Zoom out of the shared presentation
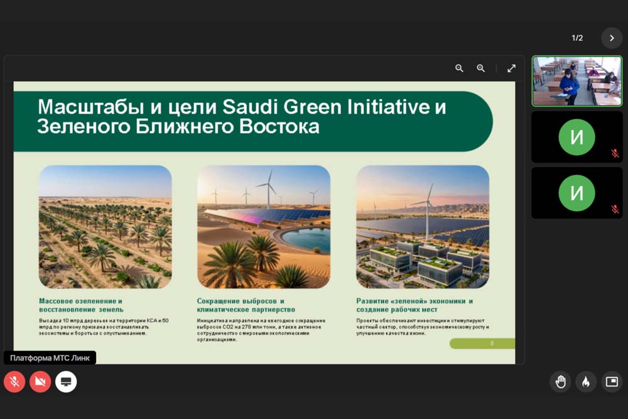The height and width of the screenshot is (419, 628). (459, 68)
